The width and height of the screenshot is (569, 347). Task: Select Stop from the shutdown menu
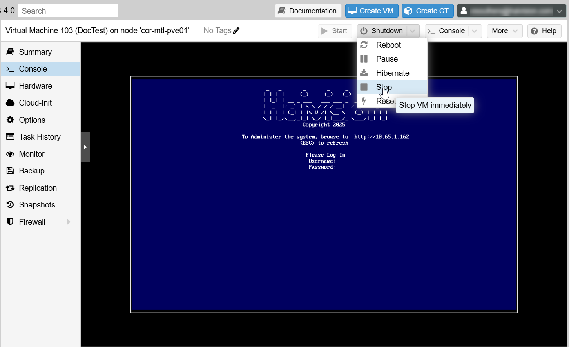[x=384, y=87]
